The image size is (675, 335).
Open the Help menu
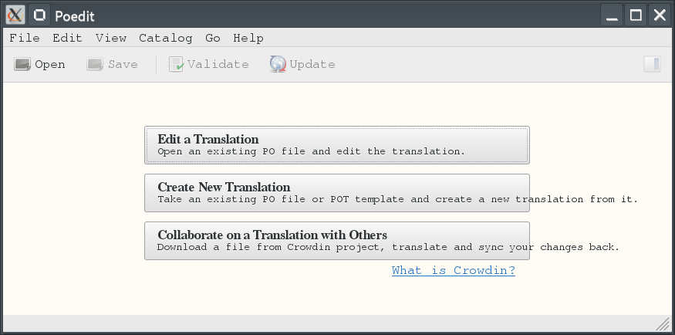click(248, 38)
